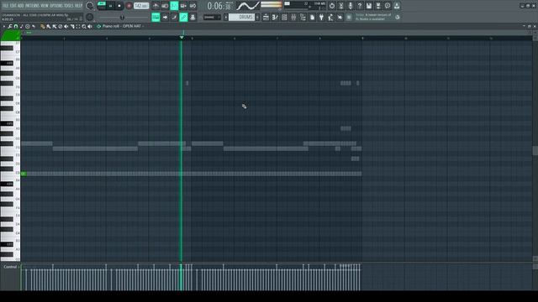Click the one-click audio recording microphone icon
Screen dimensions: 538x302
[351, 6]
